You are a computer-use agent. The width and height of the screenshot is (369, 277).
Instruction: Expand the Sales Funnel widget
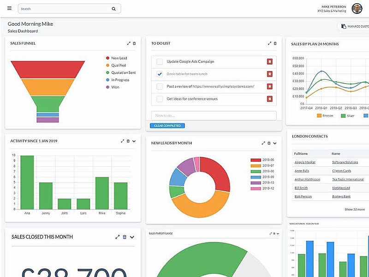click(129, 43)
